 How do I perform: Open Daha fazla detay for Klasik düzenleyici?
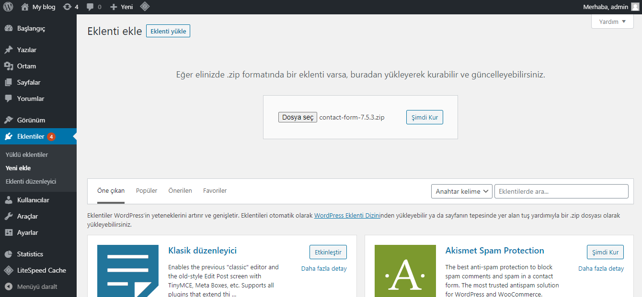324,269
